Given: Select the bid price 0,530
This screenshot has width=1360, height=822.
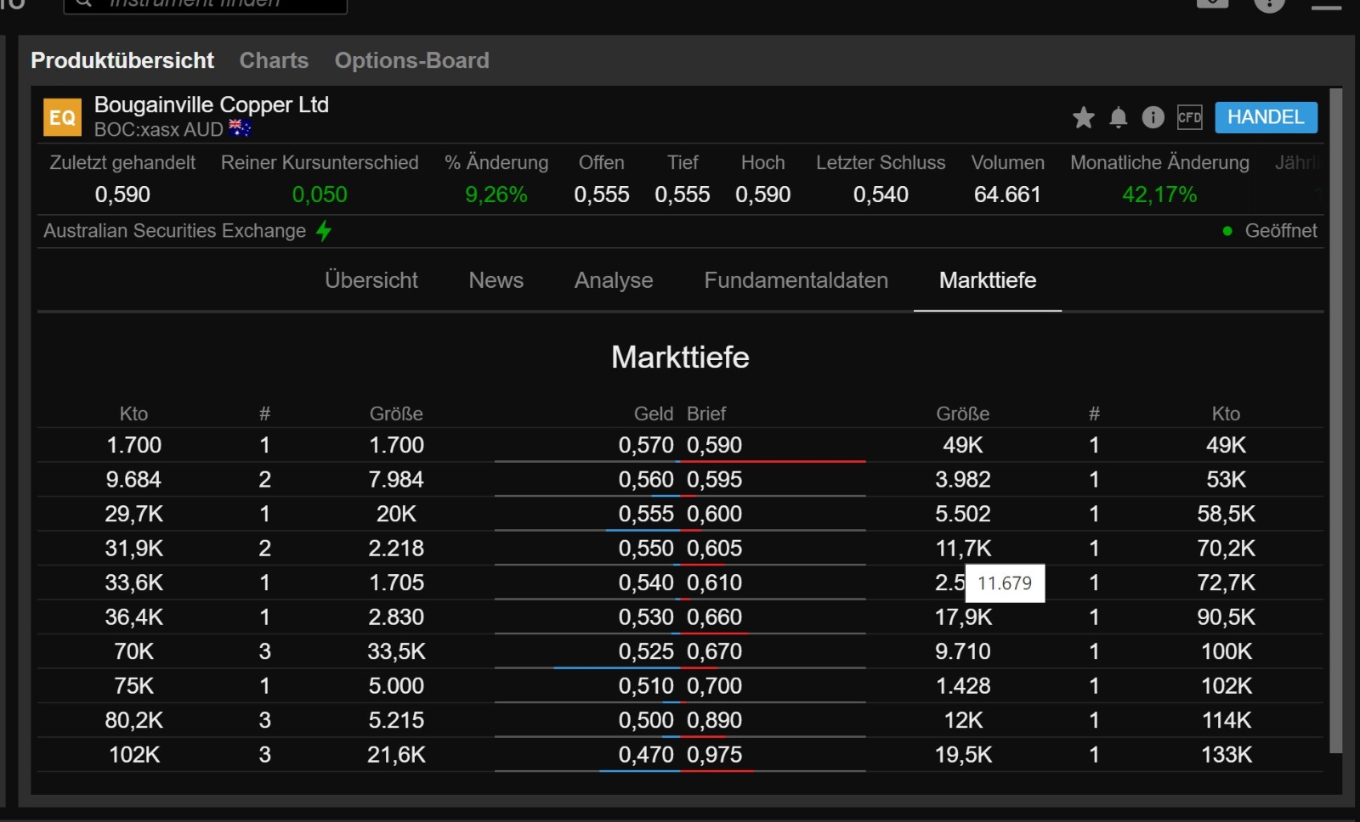Looking at the screenshot, I should (646, 617).
